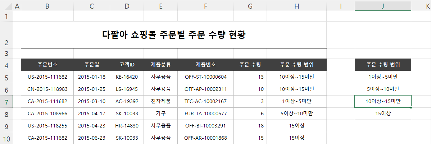431x144 pixels.
Task: Select product number 'OFF-AP-10002311'
Action: (205, 89)
